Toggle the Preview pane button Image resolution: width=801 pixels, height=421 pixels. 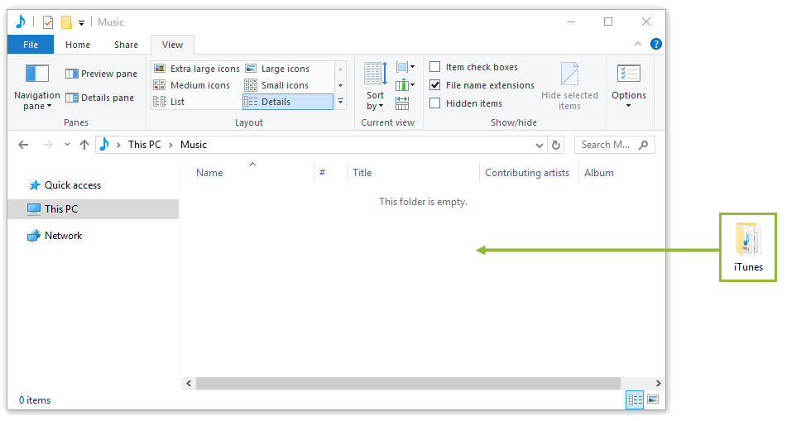(101, 74)
